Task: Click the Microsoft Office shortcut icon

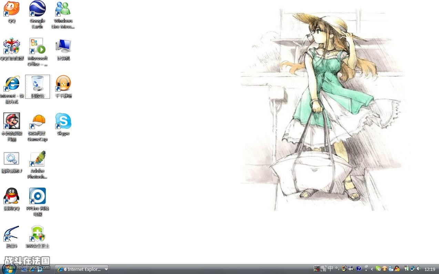Action: [37, 52]
